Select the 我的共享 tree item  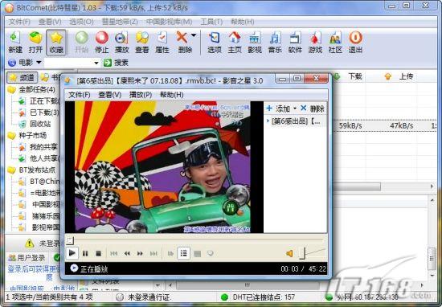[43, 147]
